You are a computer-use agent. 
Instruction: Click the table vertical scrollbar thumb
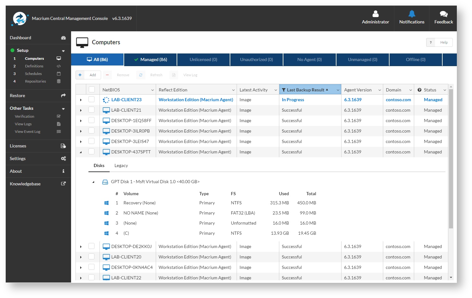point(451,158)
